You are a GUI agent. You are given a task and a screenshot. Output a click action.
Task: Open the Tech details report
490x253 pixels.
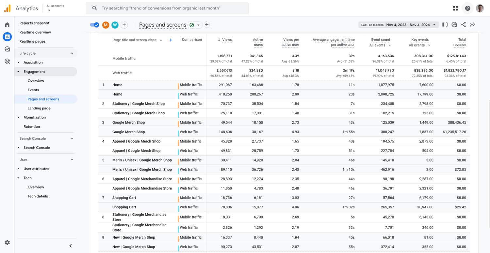point(38,196)
